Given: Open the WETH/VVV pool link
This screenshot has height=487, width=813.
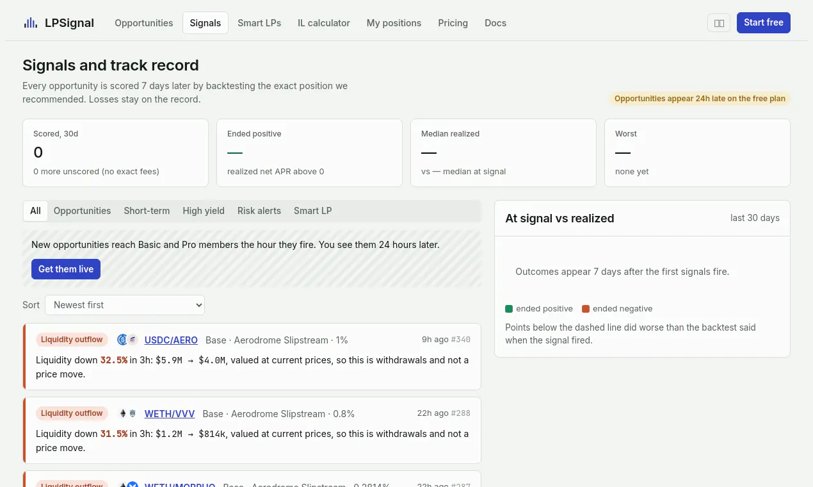Looking at the screenshot, I should [x=170, y=414].
